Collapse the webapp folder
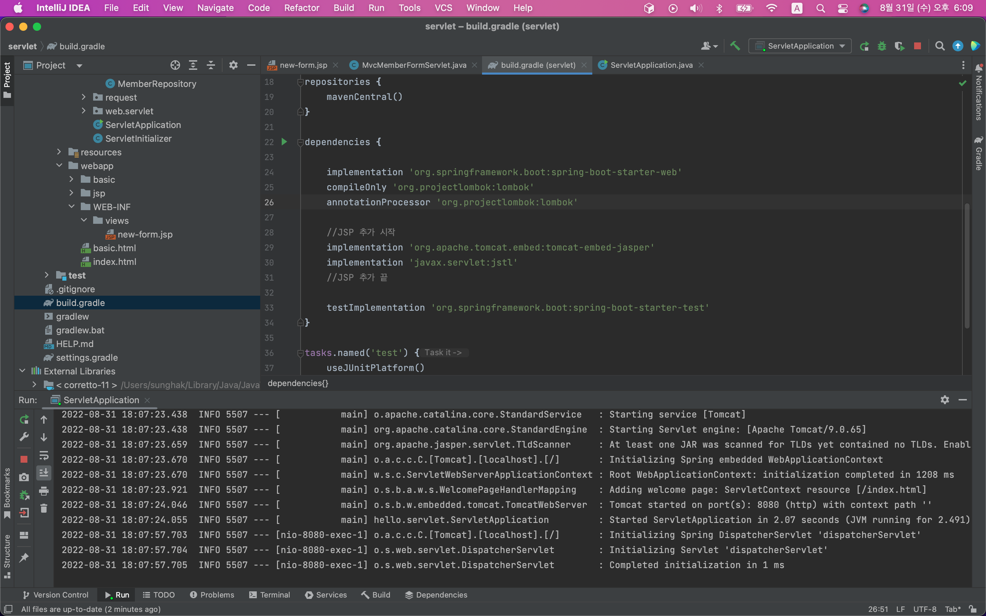 coord(59,165)
